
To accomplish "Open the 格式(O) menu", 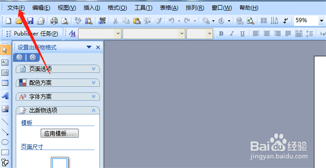I will (117, 8).
